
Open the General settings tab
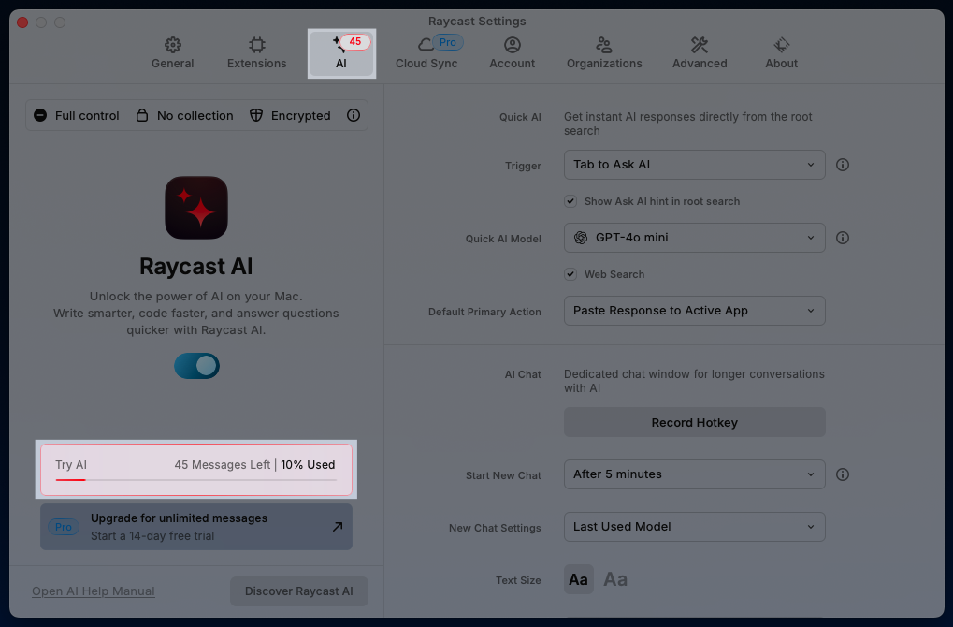pos(173,53)
